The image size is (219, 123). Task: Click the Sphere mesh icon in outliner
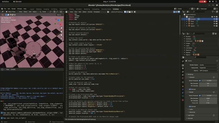[x=189, y=26]
